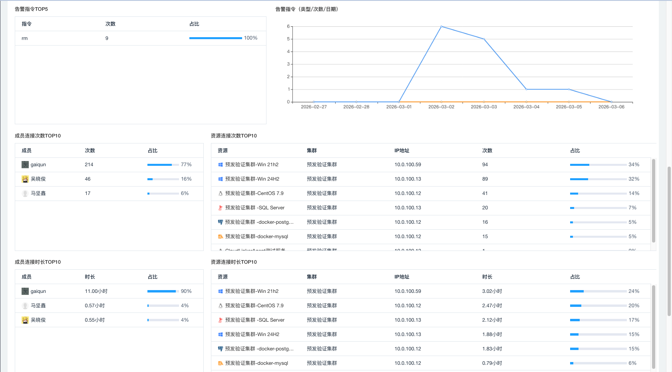
Task: Click the chart peak data point on 2026-03-02
Action: [441, 26]
